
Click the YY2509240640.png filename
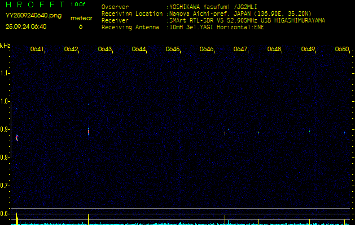coord(33,15)
